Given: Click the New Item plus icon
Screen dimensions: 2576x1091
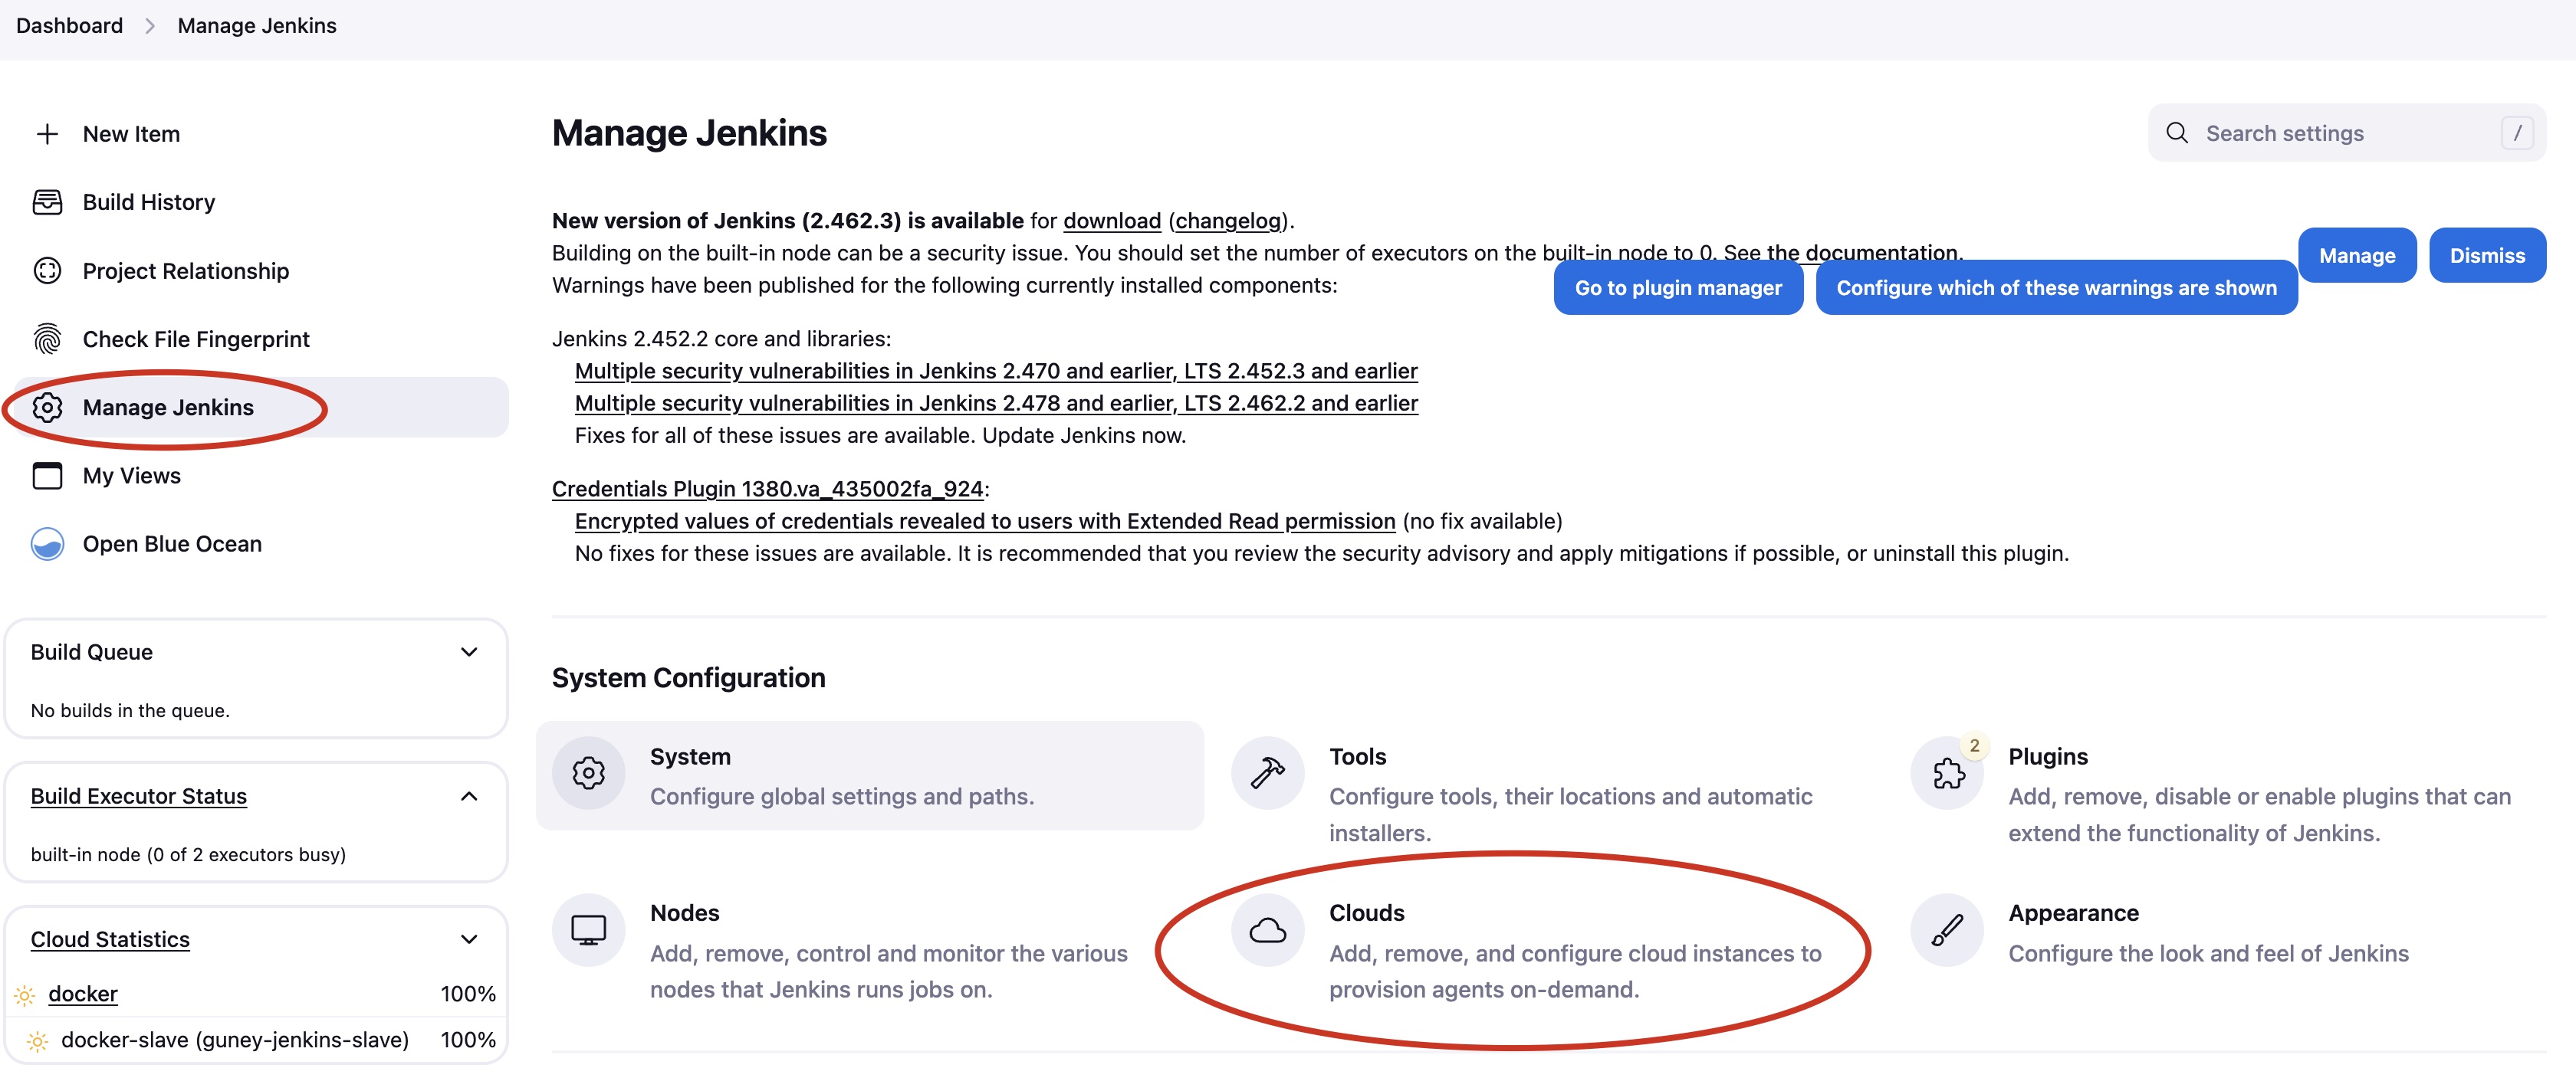Looking at the screenshot, I should (x=47, y=134).
